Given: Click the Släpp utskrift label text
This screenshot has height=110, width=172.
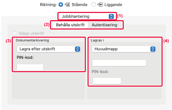Looking at the screenshot, I should click(x=31, y=33).
